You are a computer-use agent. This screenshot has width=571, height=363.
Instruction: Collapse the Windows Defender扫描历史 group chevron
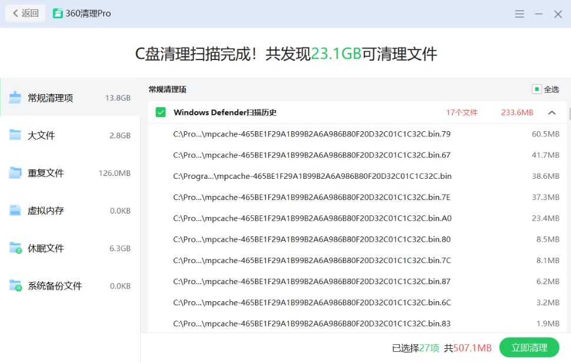(552, 112)
